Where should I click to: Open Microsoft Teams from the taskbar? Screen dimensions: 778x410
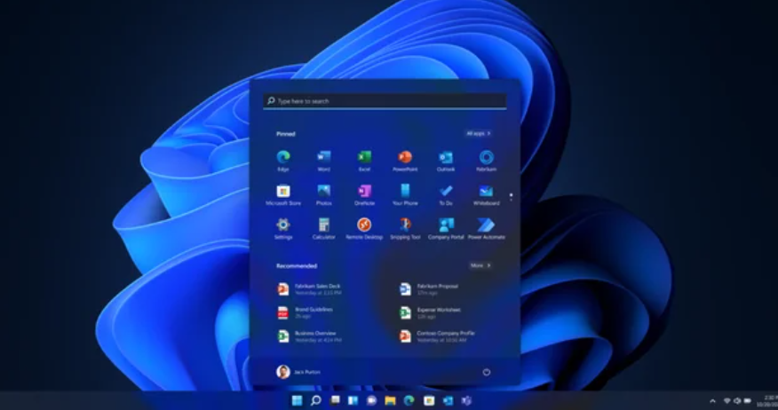click(x=466, y=400)
